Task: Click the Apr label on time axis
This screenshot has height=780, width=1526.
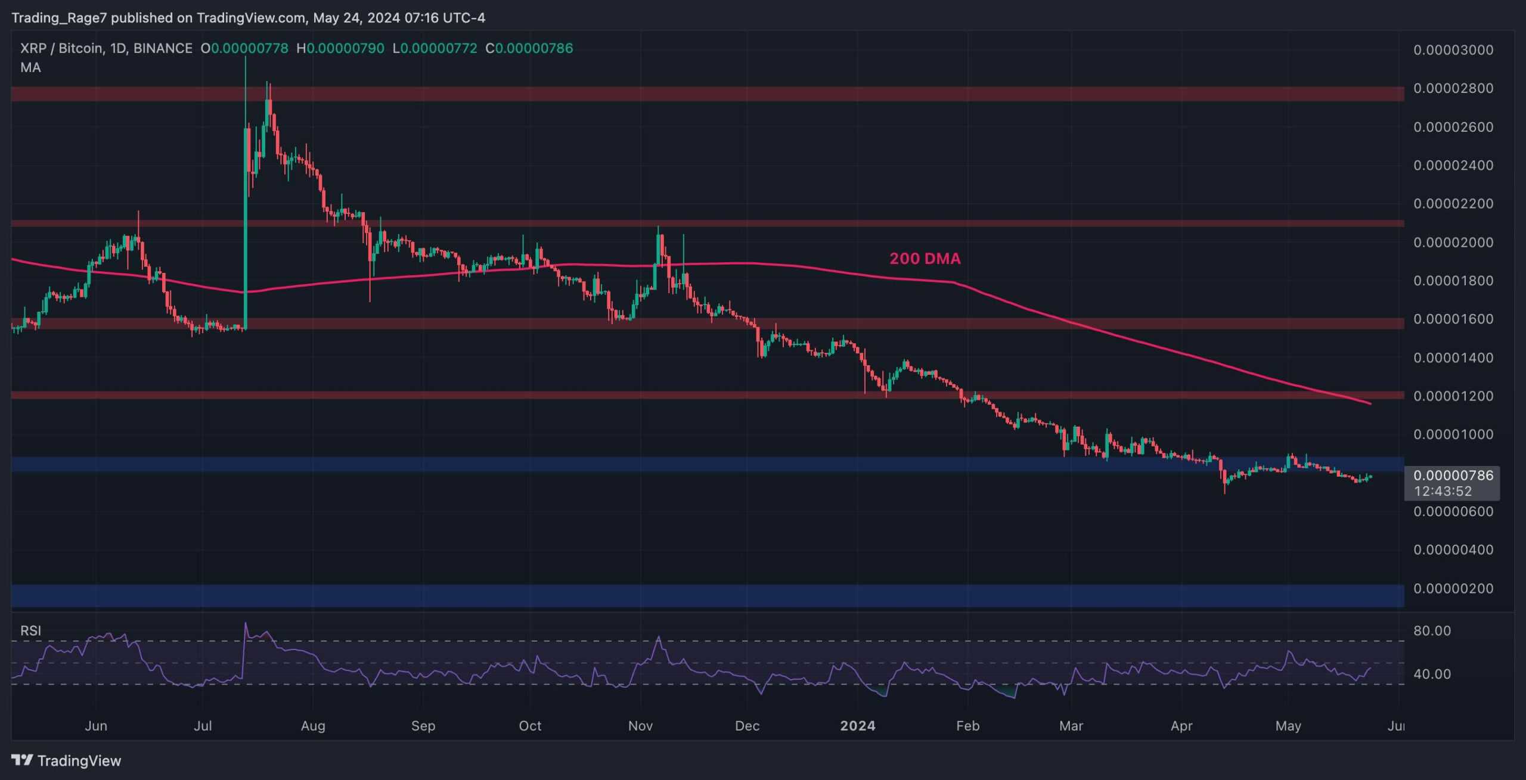Action: pyautogui.click(x=1181, y=726)
